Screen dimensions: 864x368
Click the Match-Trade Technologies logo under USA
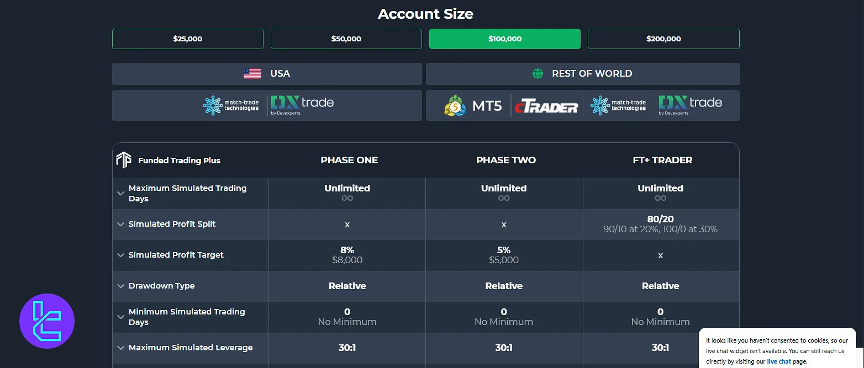(231, 105)
